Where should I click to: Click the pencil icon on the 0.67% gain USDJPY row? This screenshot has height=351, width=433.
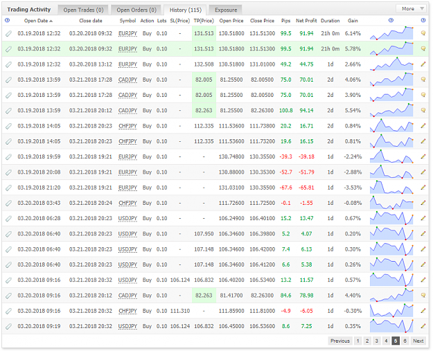[423, 218]
